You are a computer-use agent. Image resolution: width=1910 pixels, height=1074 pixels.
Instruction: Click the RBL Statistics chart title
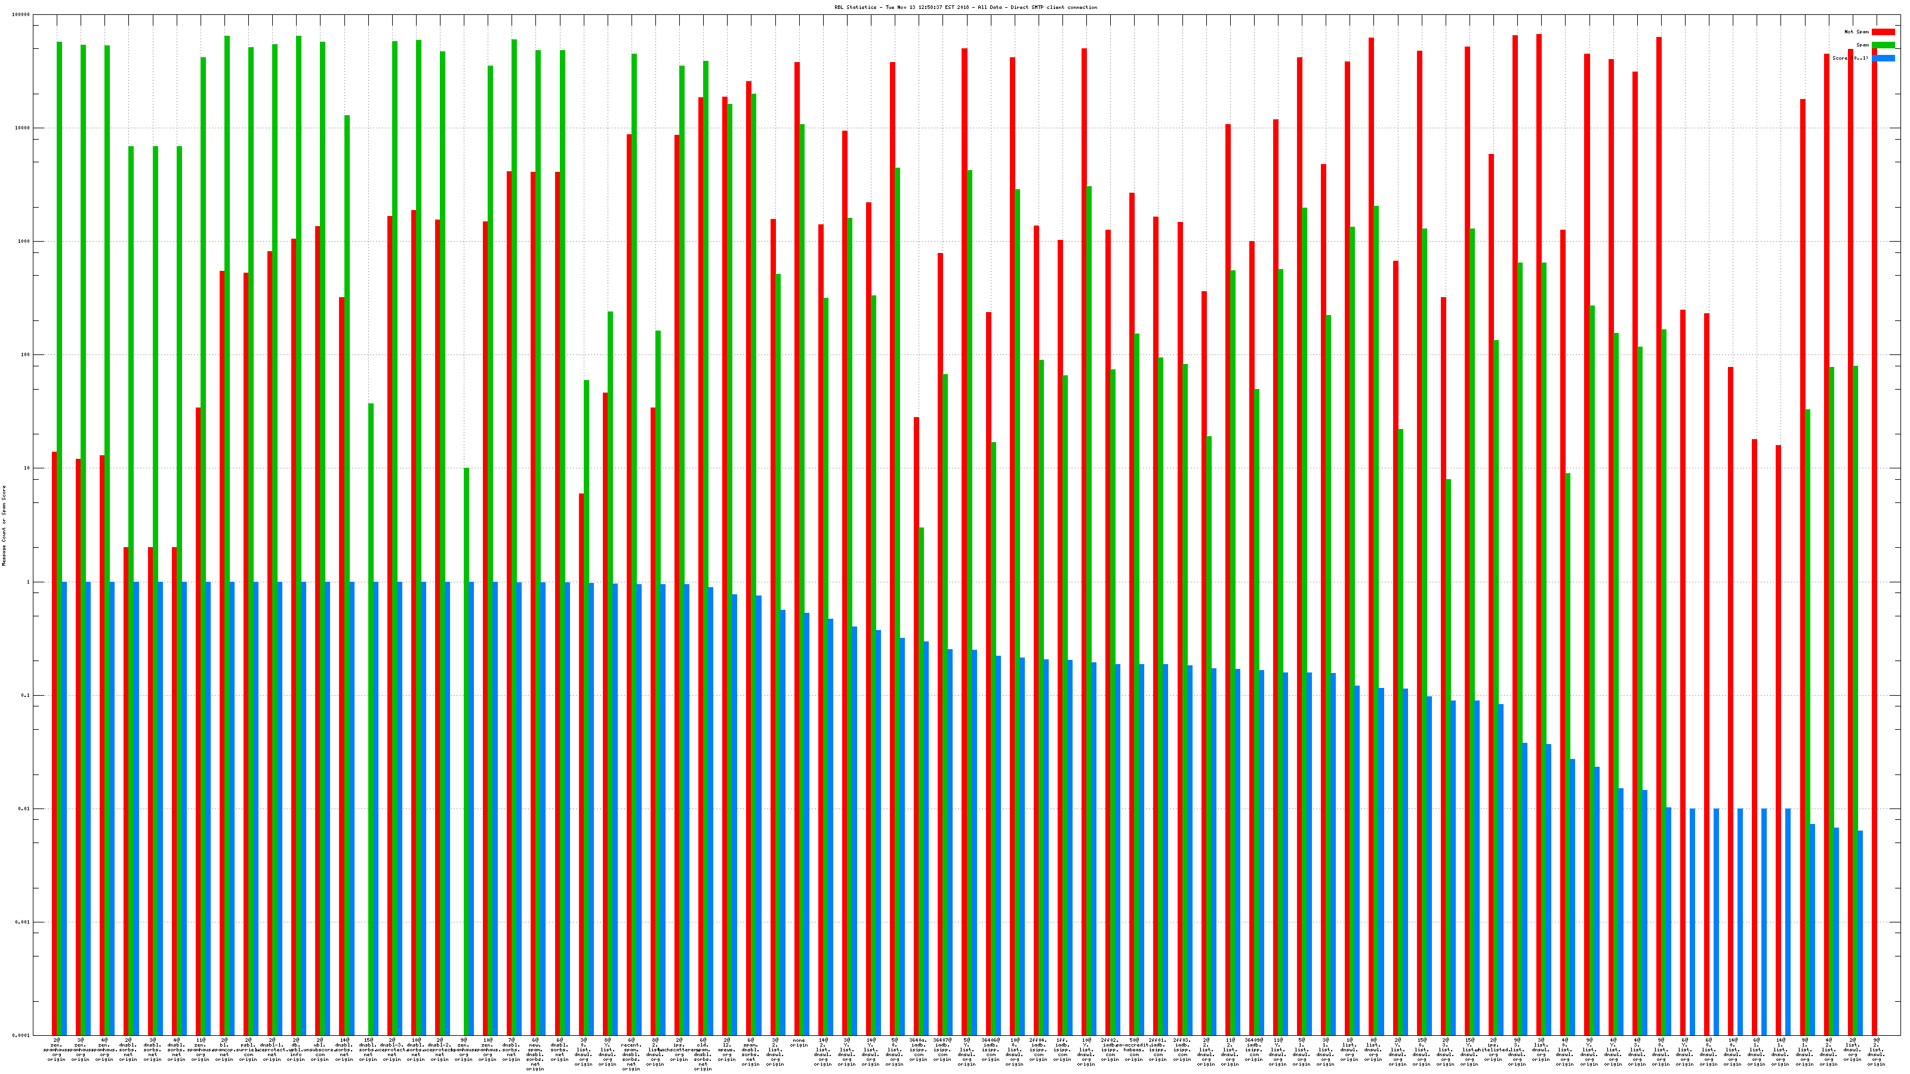pyautogui.click(x=965, y=7)
